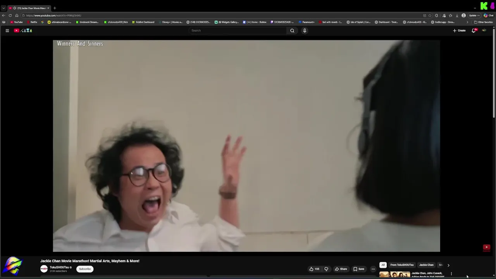496x279 pixels.
Task: Open the Create menu
Action: click(x=459, y=31)
